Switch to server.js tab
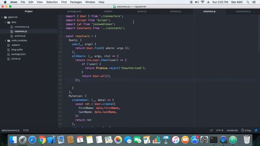Screen dimensions: 260x146 coord(142,11)
